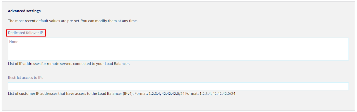Click the first '1.2.3.4' example address

(154, 93)
